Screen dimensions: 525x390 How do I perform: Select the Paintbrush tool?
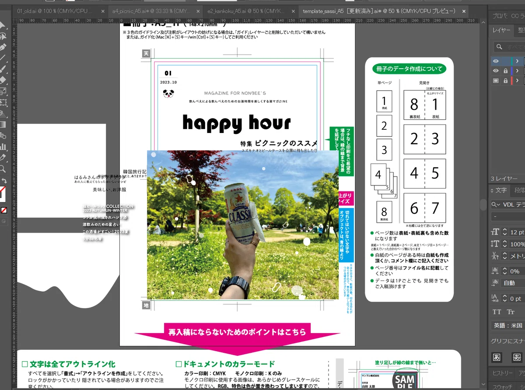point(3,69)
